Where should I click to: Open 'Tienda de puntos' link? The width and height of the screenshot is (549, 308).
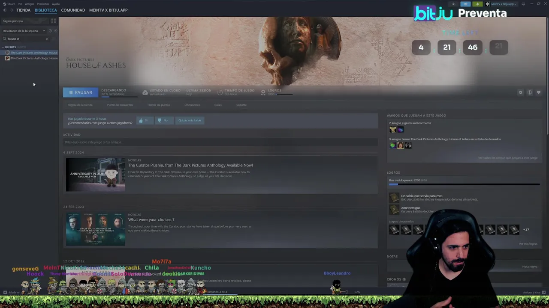pos(159,105)
